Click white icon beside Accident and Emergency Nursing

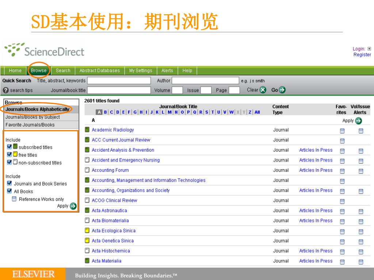pos(87,160)
